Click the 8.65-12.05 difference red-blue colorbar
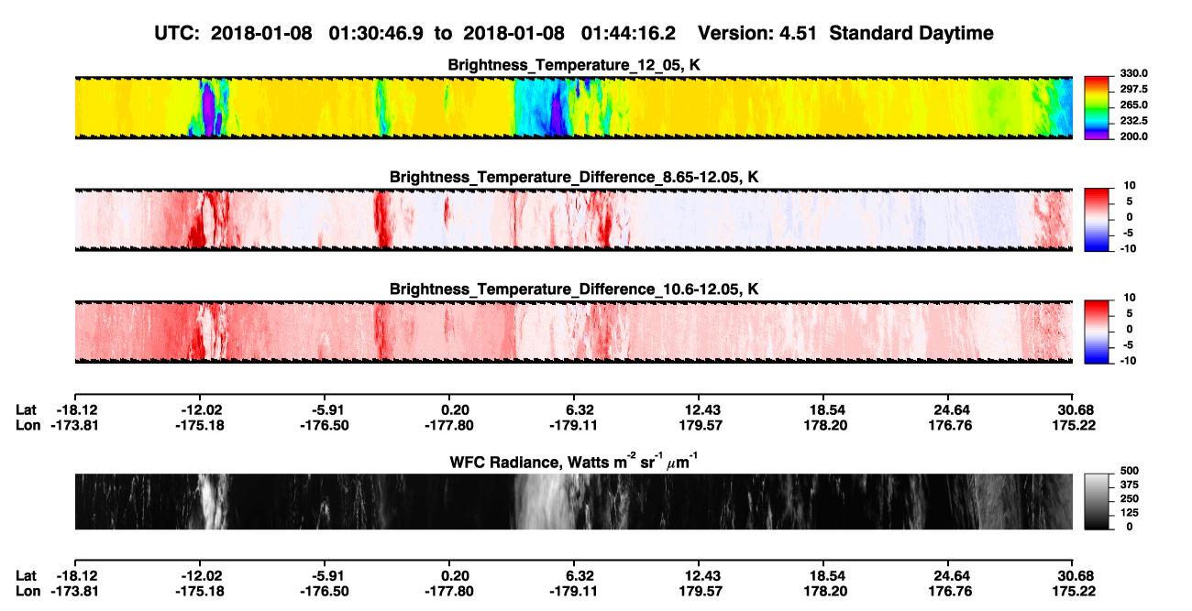Screen dimensions: 1192x611 click(x=1095, y=218)
